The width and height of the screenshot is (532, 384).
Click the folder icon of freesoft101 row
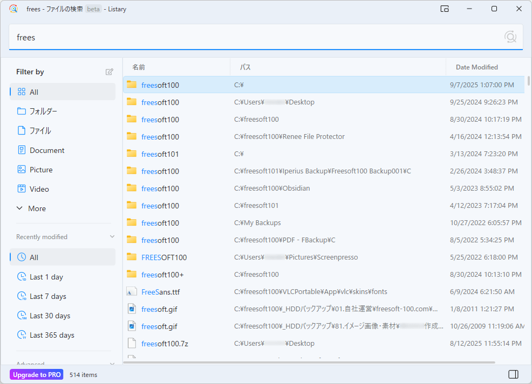pos(132,153)
